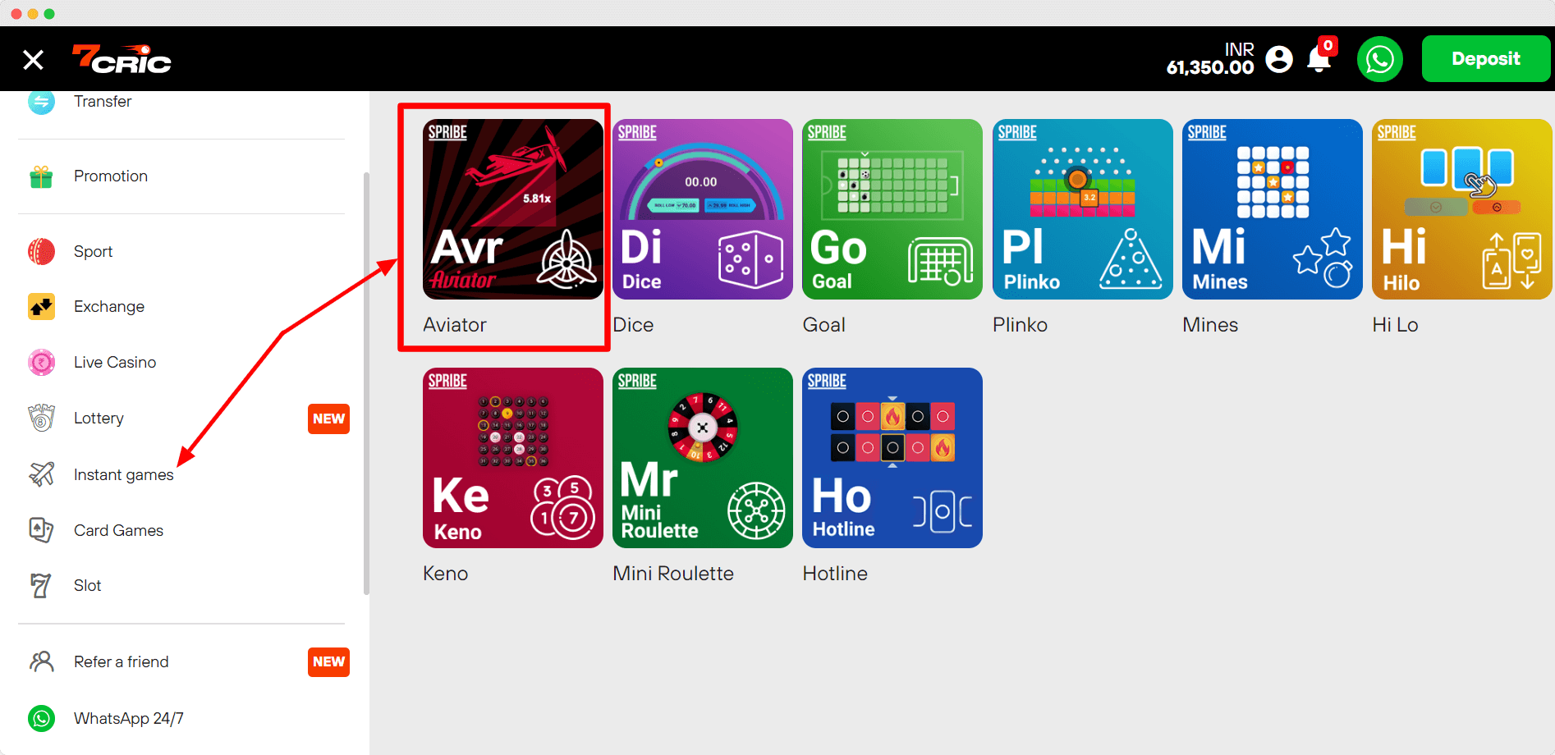The image size is (1555, 755).
Task: Click the sidebar vertical scrollbar
Action: pos(366,383)
